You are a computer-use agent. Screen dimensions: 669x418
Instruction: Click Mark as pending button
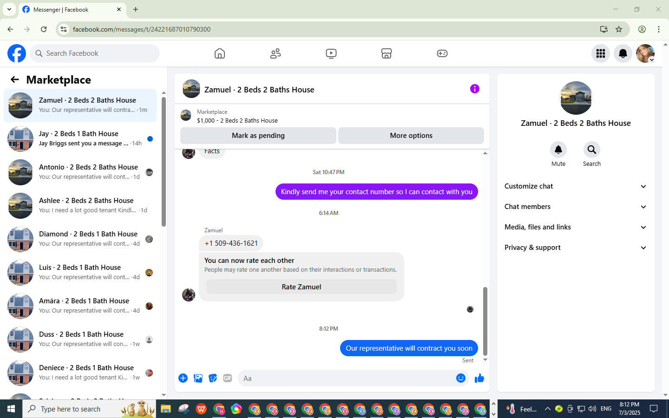(258, 136)
